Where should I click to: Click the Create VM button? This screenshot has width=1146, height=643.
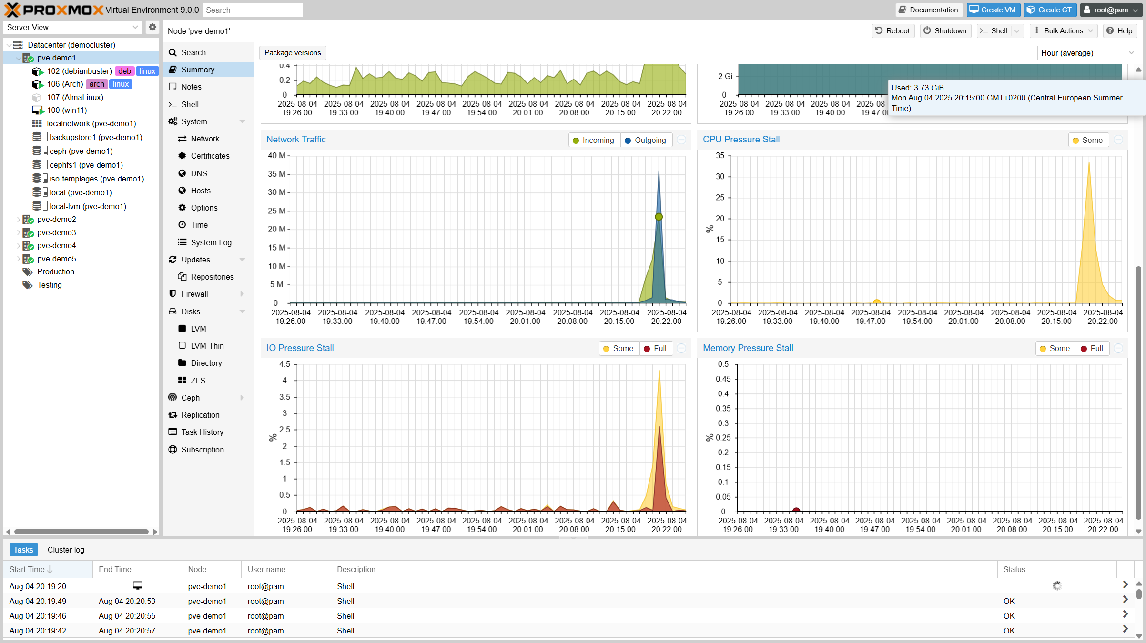pos(993,10)
